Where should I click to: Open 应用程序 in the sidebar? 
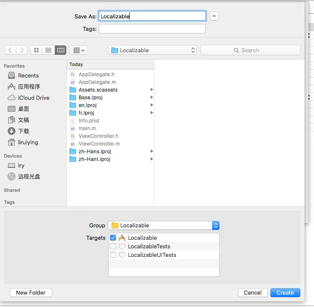coord(24,86)
